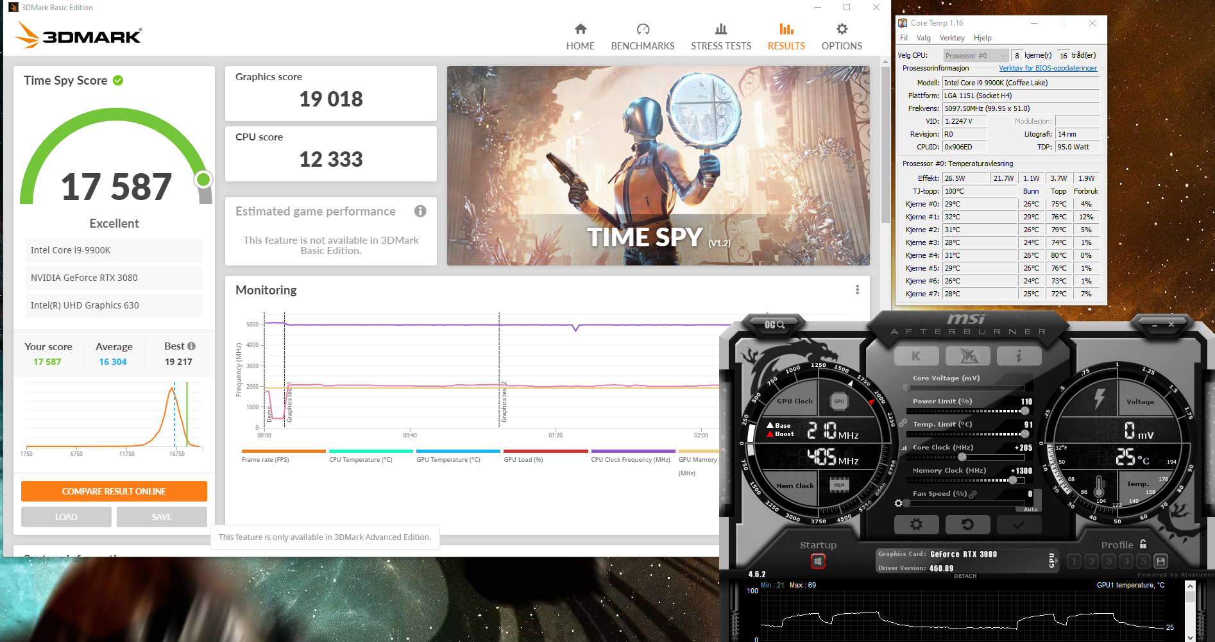Click the Time Spy preview image

point(658,165)
